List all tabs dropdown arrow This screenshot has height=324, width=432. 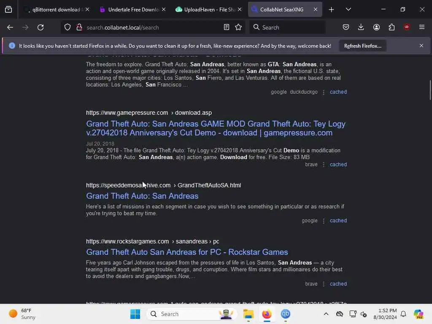pyautogui.click(x=348, y=9)
